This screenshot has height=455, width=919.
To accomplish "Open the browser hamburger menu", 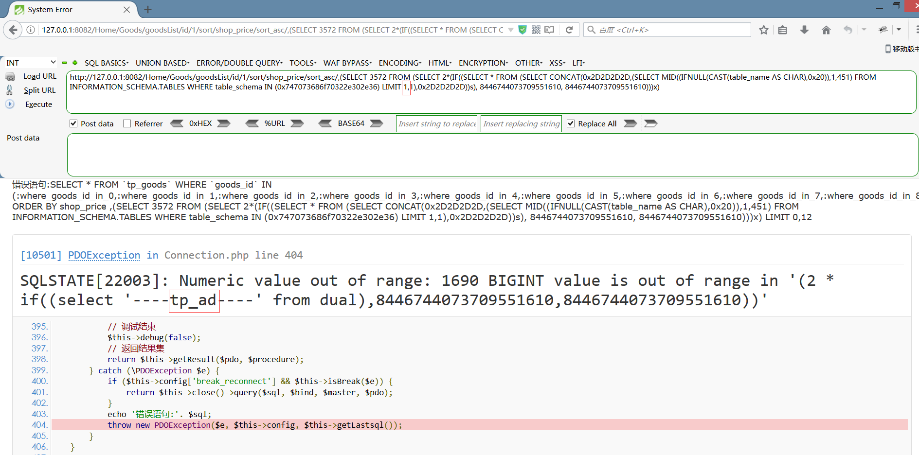I will click(916, 30).
